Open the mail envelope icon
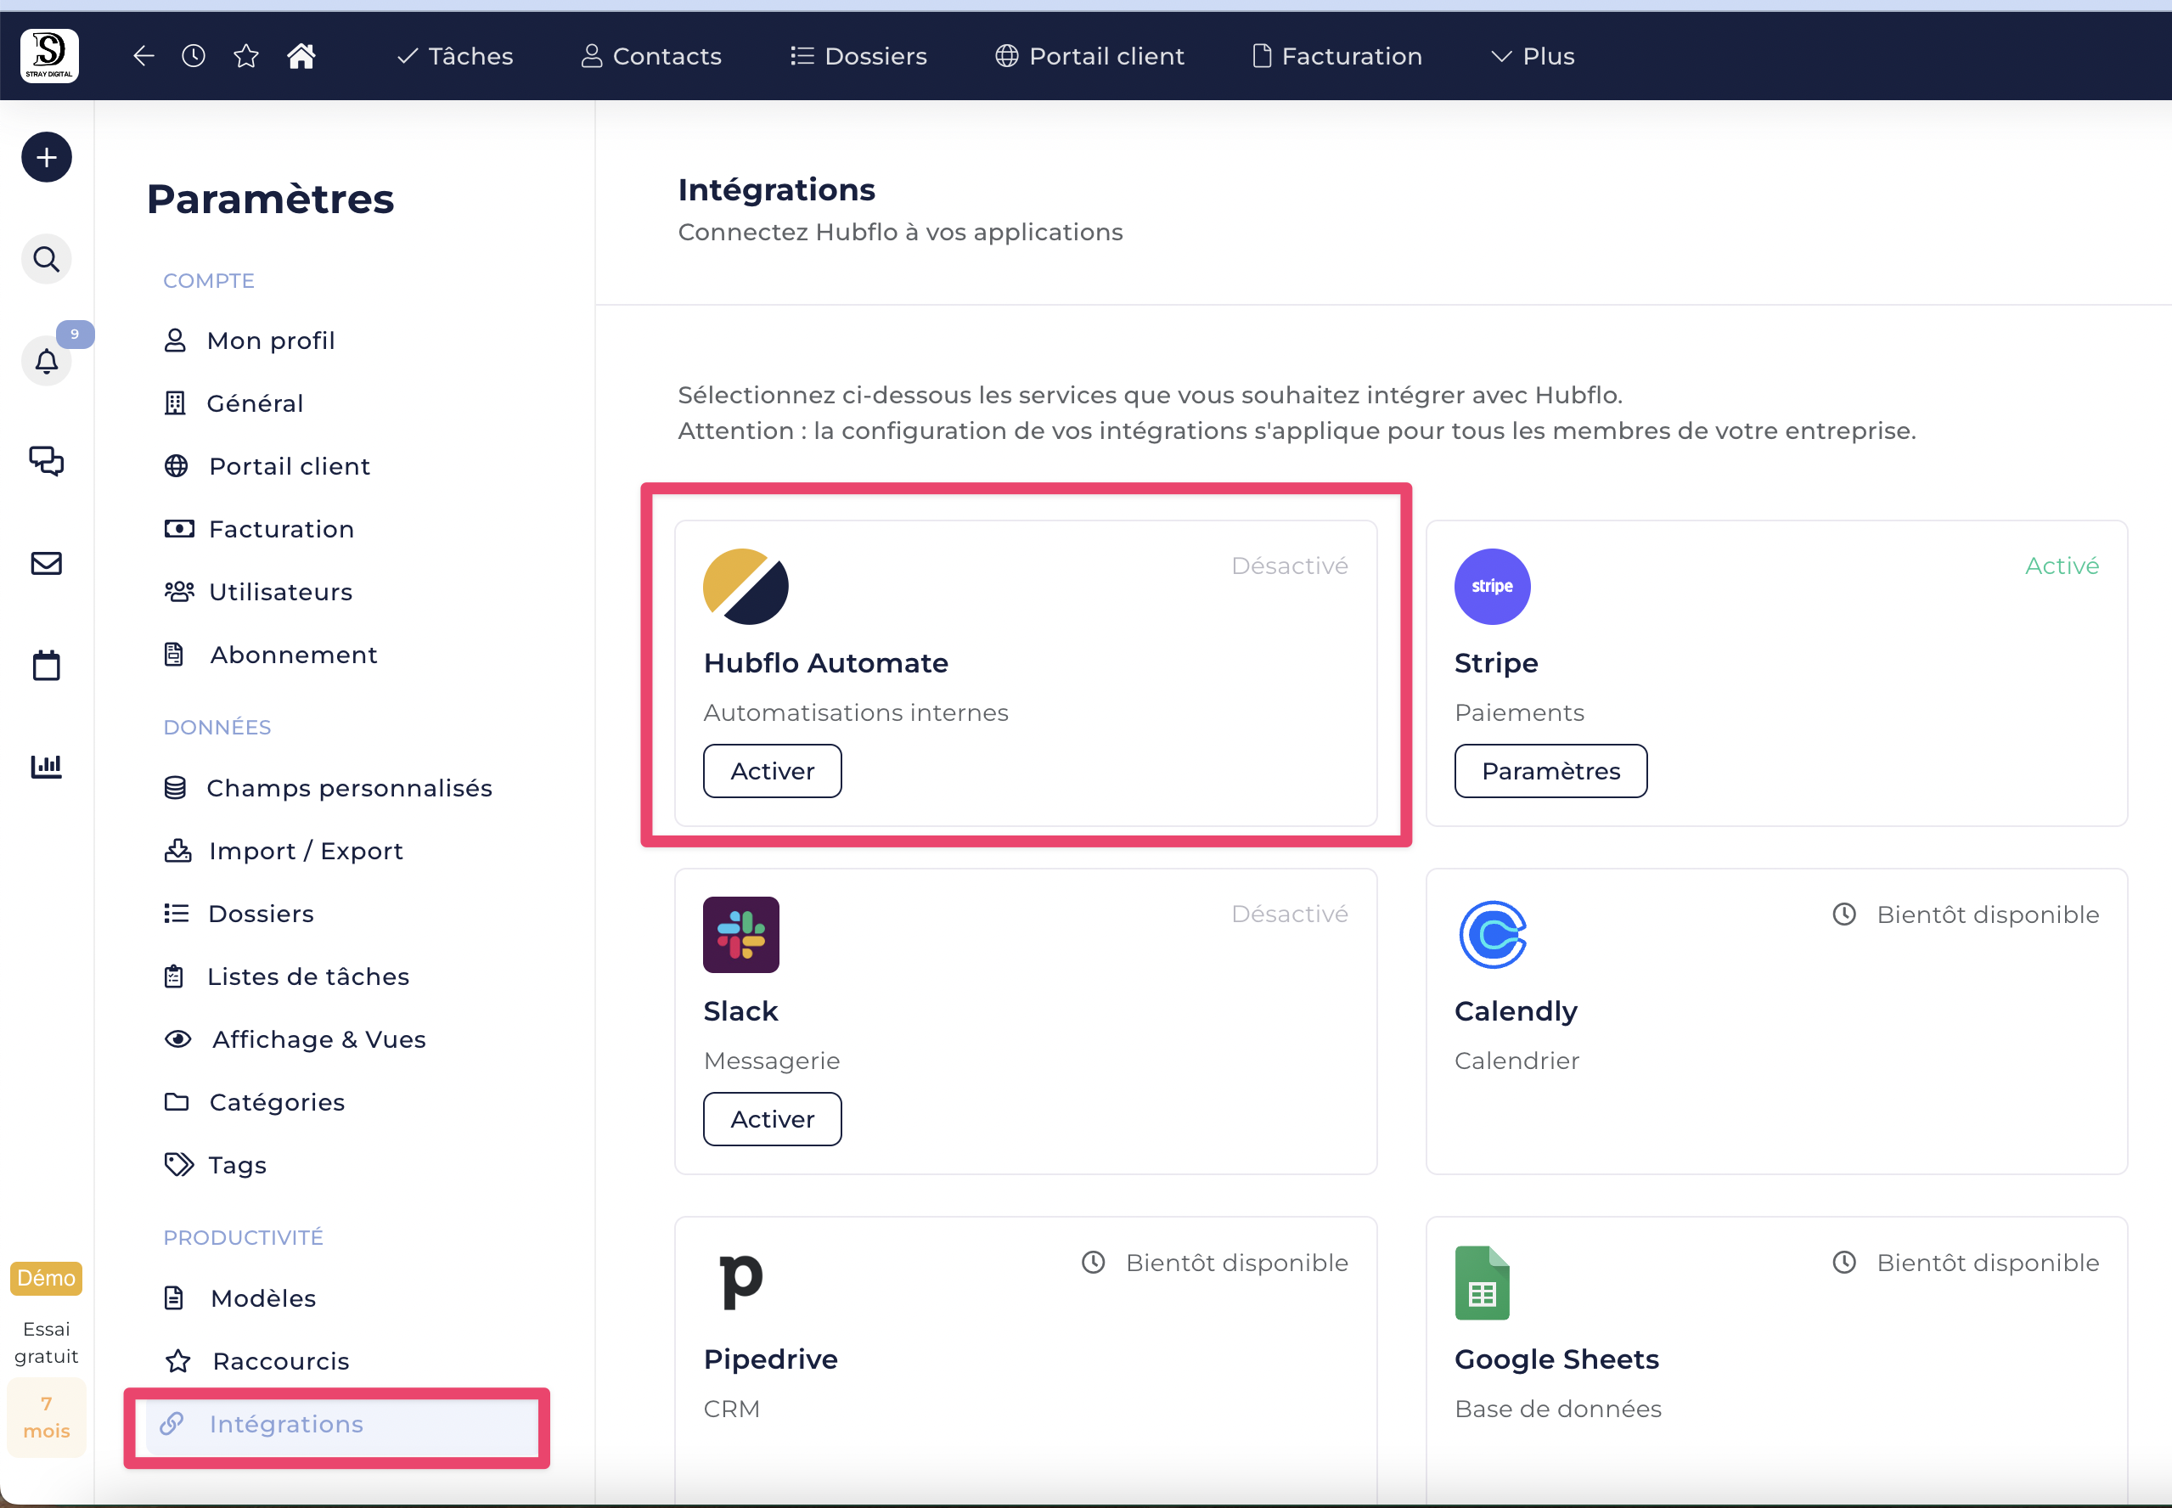 (47, 563)
